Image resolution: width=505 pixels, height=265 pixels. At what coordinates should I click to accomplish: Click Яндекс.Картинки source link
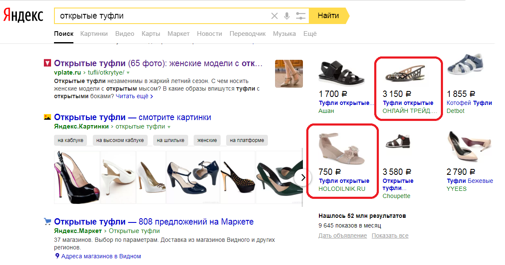[x=81, y=126]
